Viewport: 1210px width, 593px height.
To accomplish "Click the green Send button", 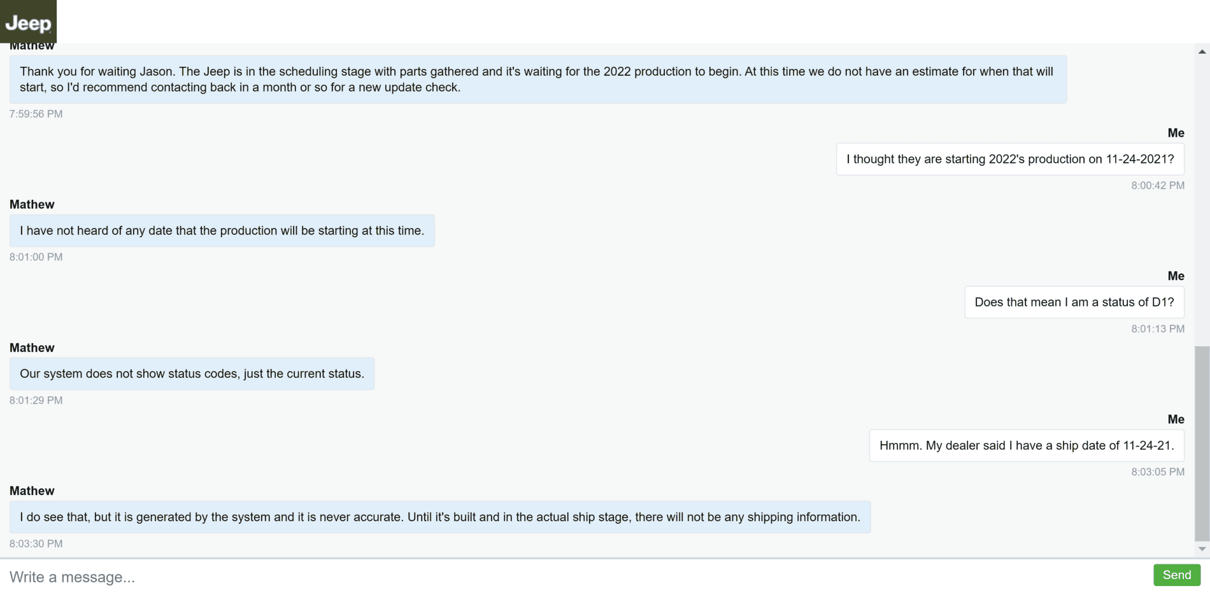I will tap(1177, 575).
